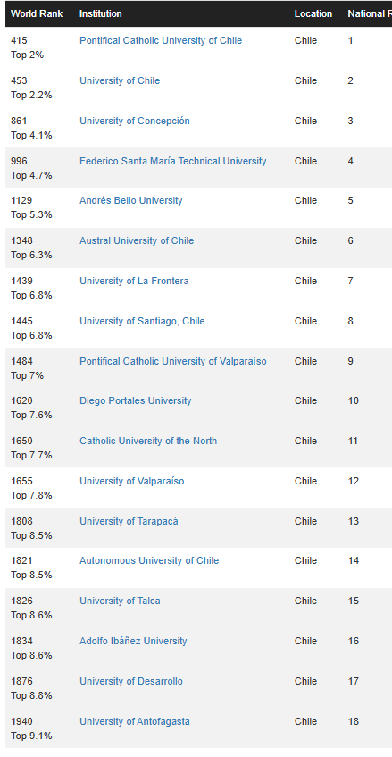
Task: Open the University of Chile link
Action: [x=120, y=80]
